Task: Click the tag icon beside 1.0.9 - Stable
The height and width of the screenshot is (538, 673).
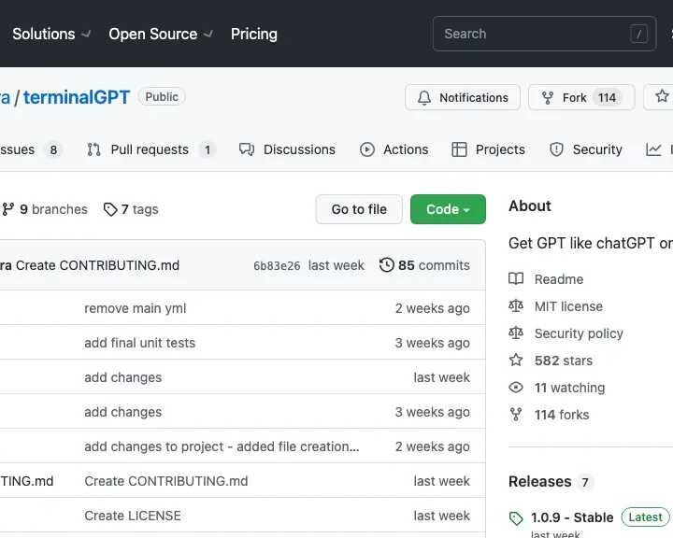Action: 516,517
